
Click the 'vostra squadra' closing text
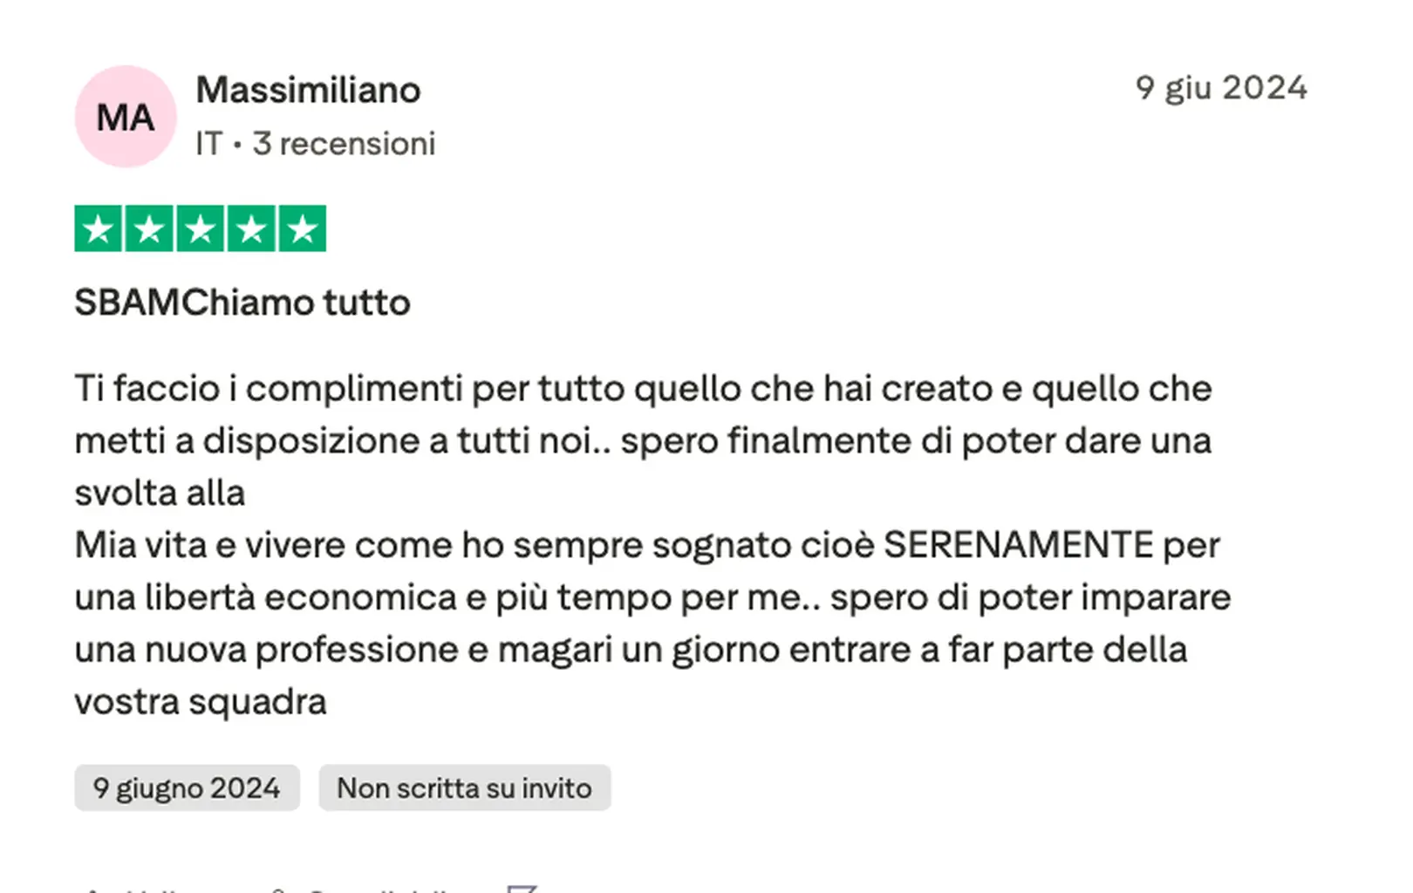(201, 701)
